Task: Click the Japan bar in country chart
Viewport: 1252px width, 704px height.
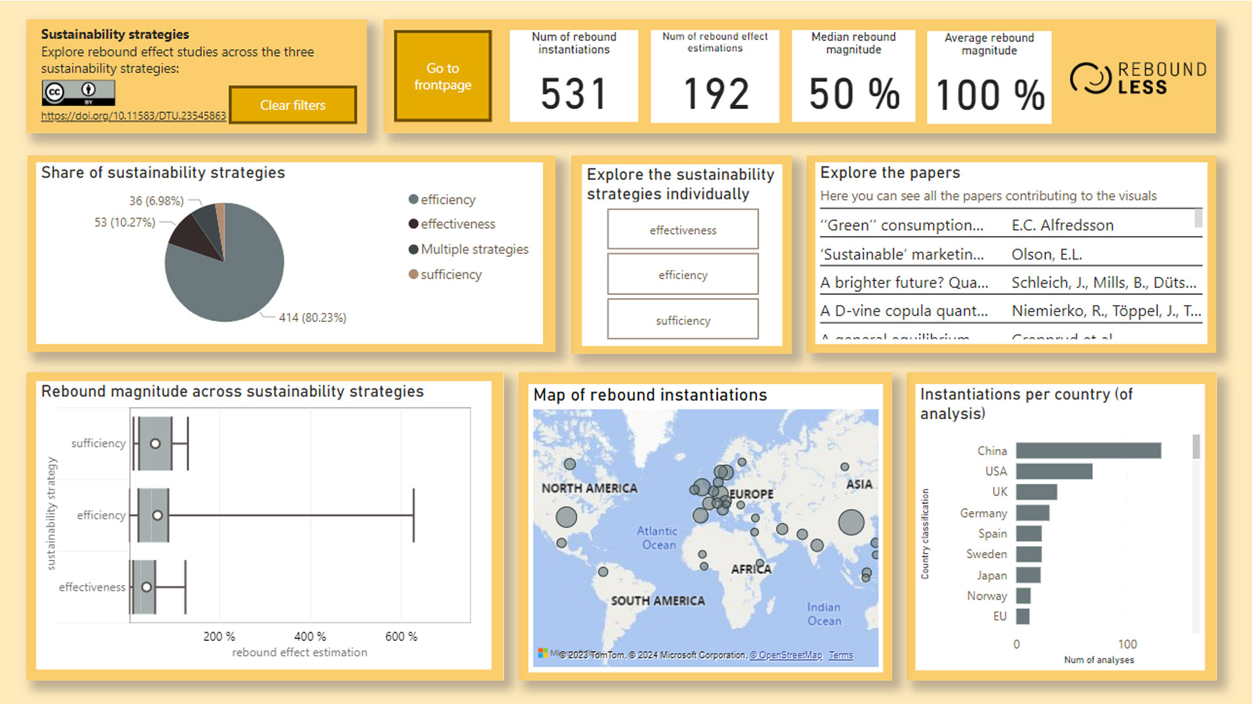Action: pyautogui.click(x=1028, y=575)
